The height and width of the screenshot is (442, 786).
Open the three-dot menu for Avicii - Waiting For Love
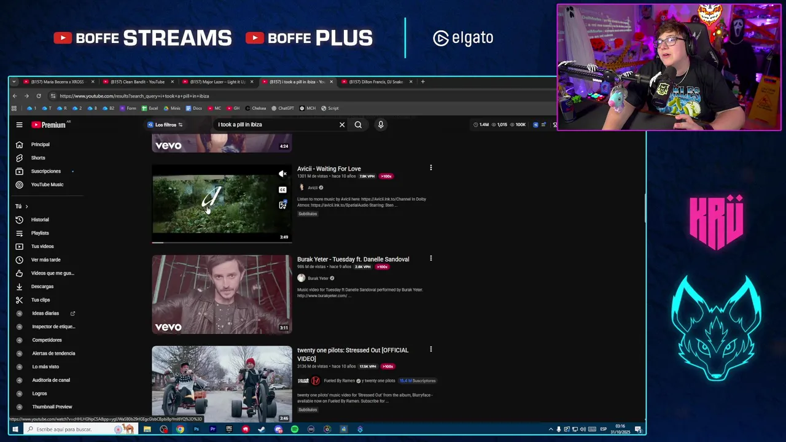coord(430,168)
